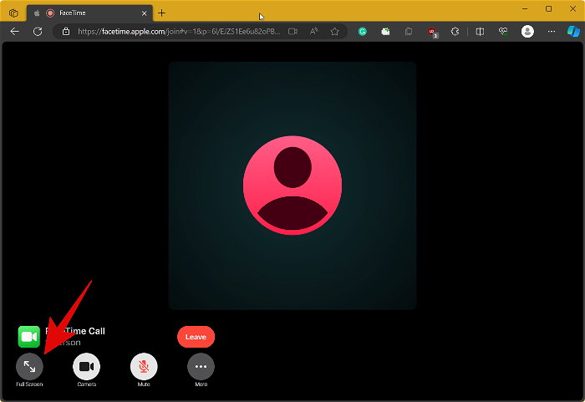This screenshot has width=585, height=402.
Task: Enter Full Screen mode in FaceTime
Action: pyautogui.click(x=29, y=367)
